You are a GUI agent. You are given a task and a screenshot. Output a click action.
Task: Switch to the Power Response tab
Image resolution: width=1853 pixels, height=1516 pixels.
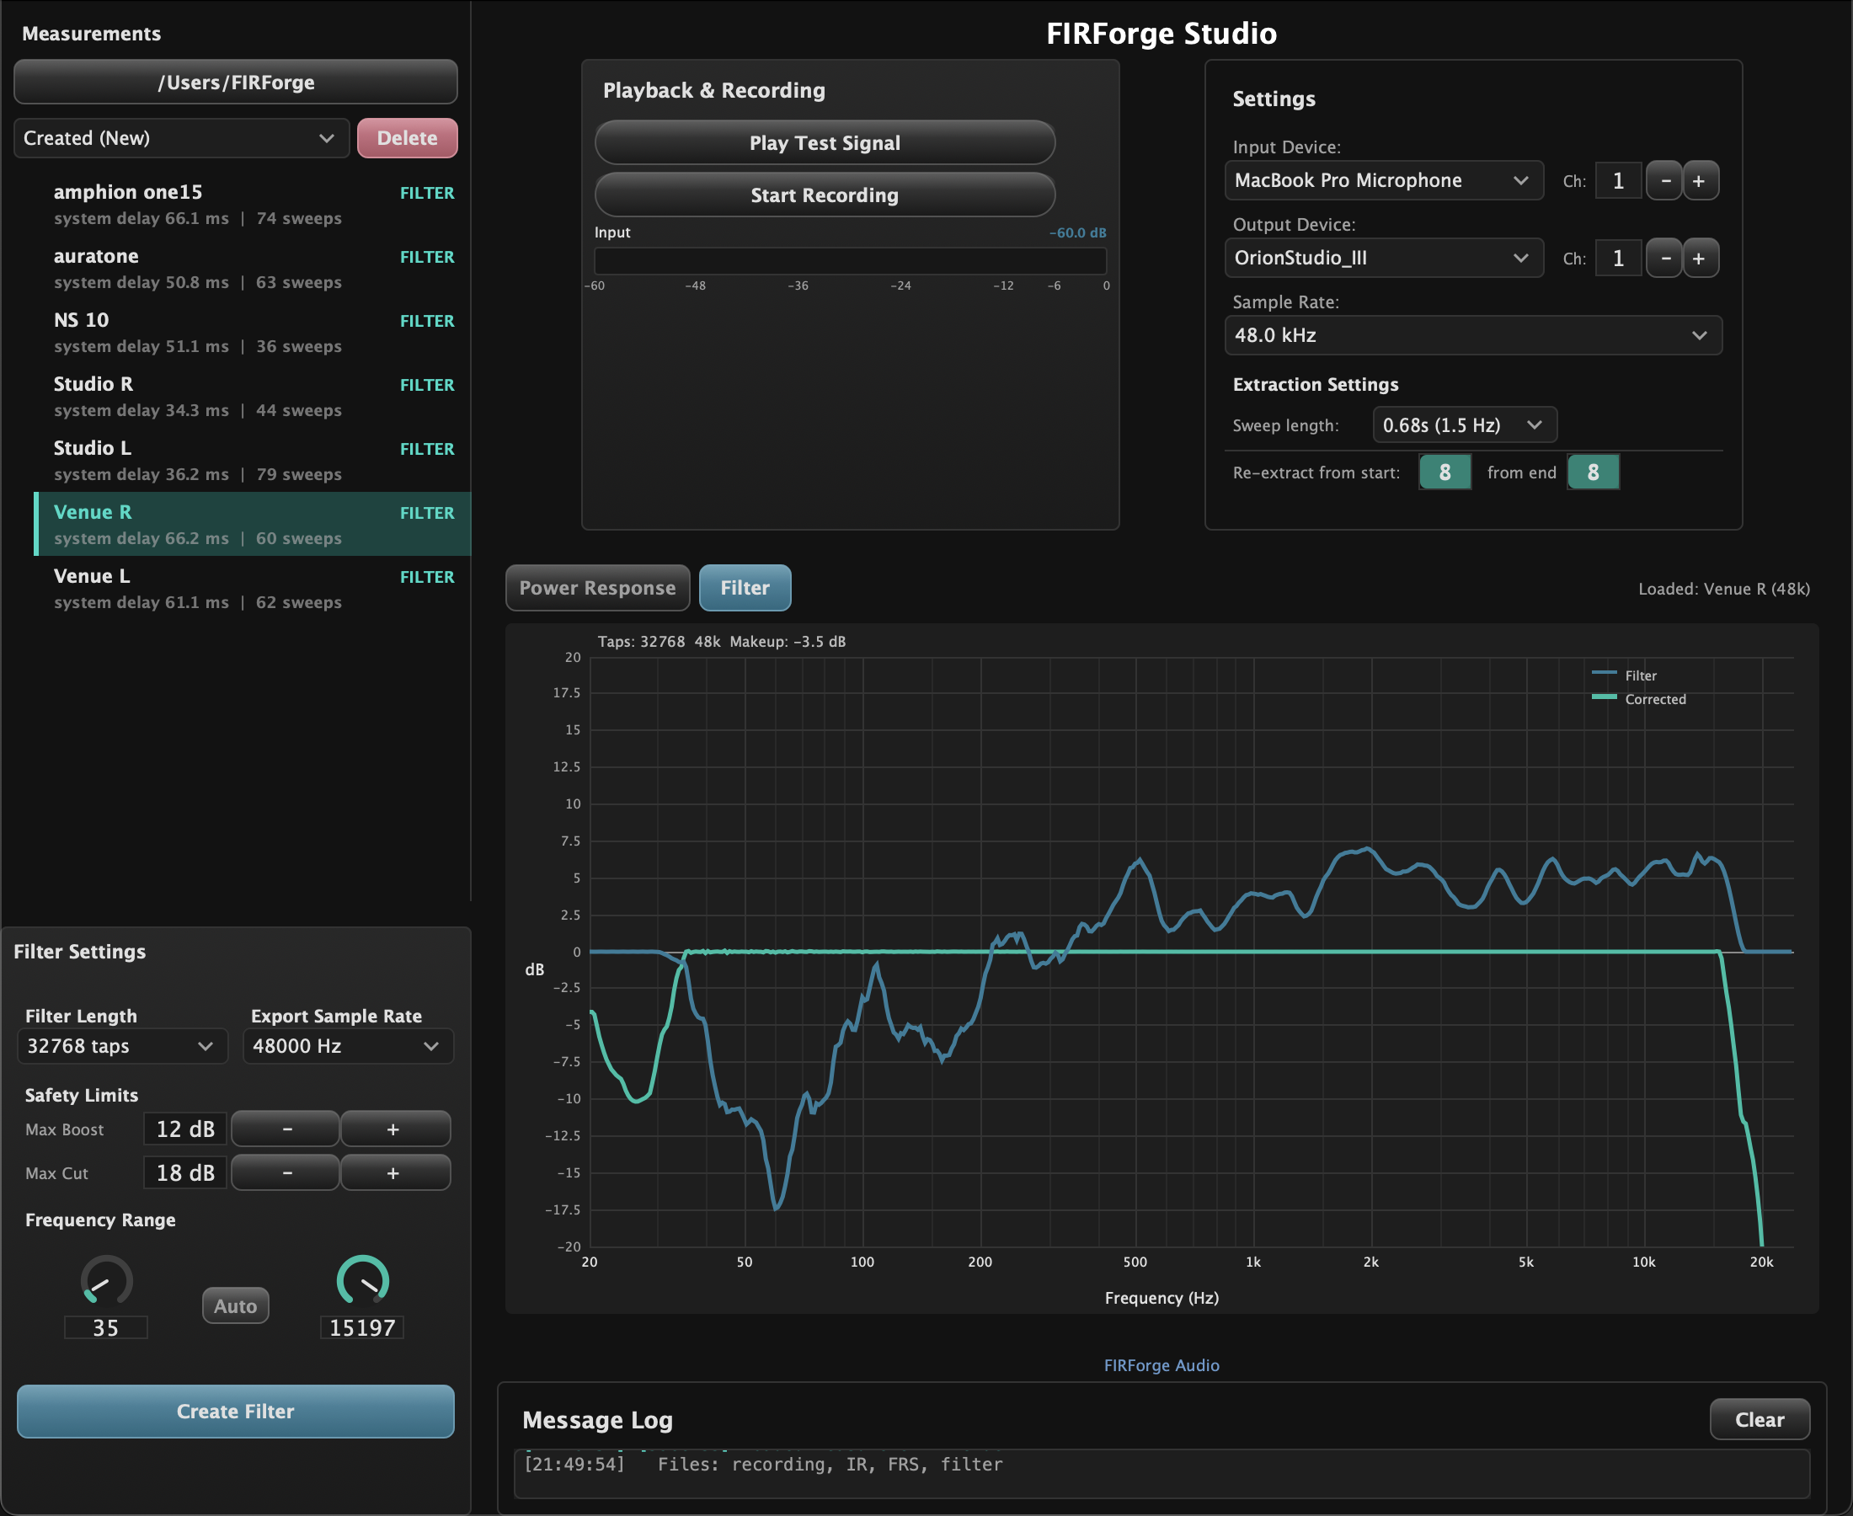point(597,588)
